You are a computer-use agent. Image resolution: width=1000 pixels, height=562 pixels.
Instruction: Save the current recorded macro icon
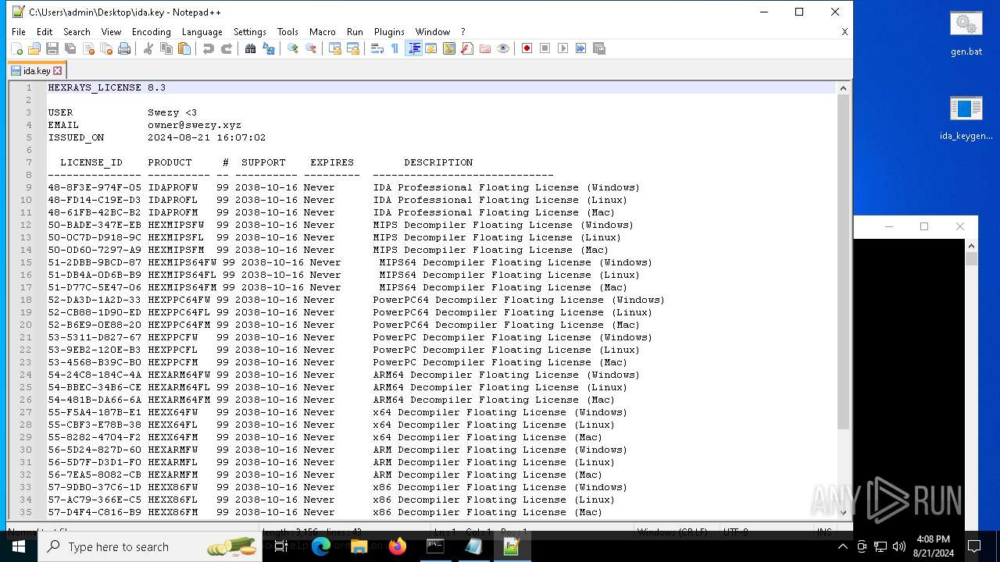[x=599, y=48]
